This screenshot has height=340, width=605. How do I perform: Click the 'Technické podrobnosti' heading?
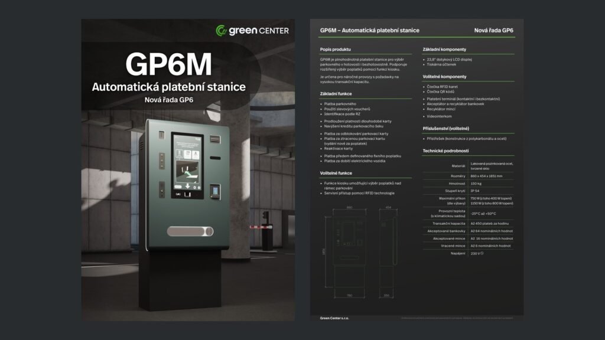click(x=445, y=151)
